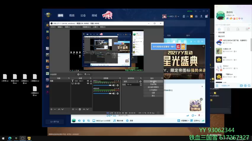
Task: Open the friends icon next to 25
Action: (184, 16)
